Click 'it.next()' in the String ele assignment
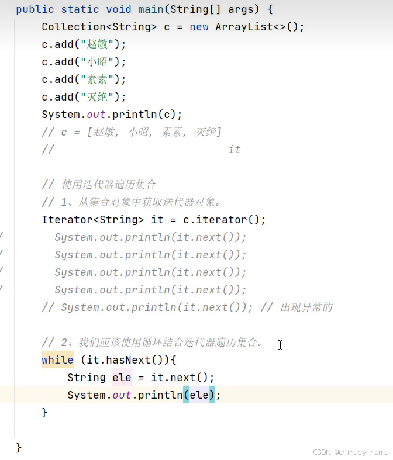 (x=179, y=378)
